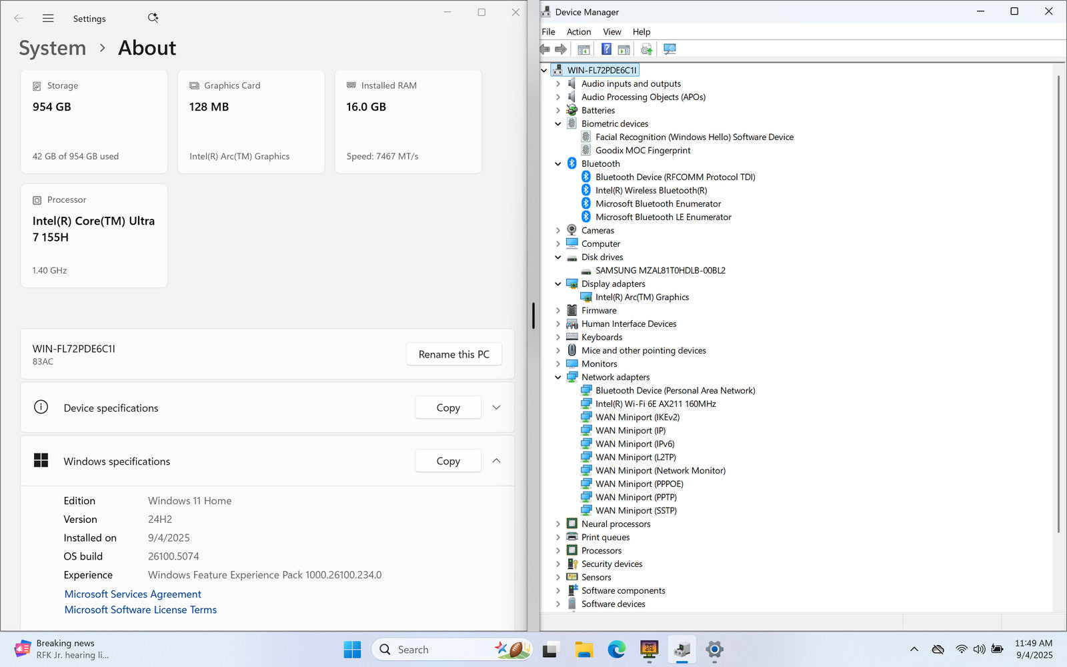Click the Help toolbar icon in Device Manager

point(606,49)
